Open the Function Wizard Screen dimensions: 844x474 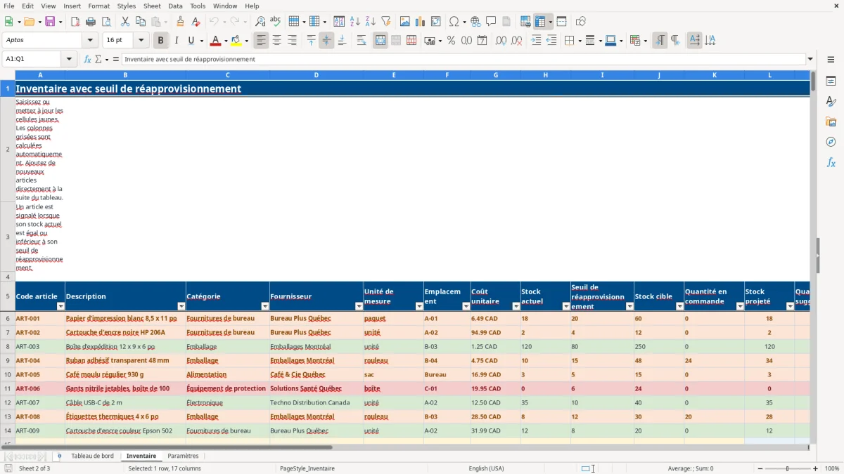[87, 59]
